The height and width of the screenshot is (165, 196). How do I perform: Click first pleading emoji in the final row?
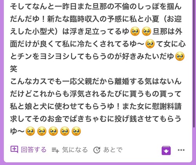click(30, 131)
